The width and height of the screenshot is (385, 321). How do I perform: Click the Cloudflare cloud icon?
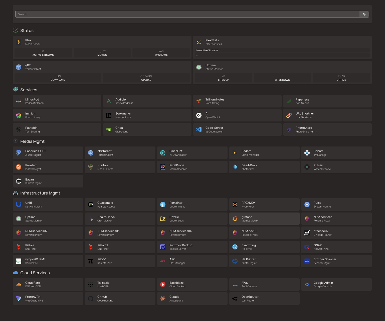pos(19,284)
